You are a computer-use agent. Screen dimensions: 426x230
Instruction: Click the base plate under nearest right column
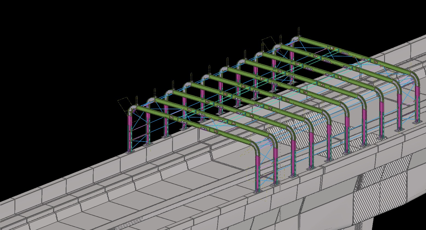coord(257,192)
